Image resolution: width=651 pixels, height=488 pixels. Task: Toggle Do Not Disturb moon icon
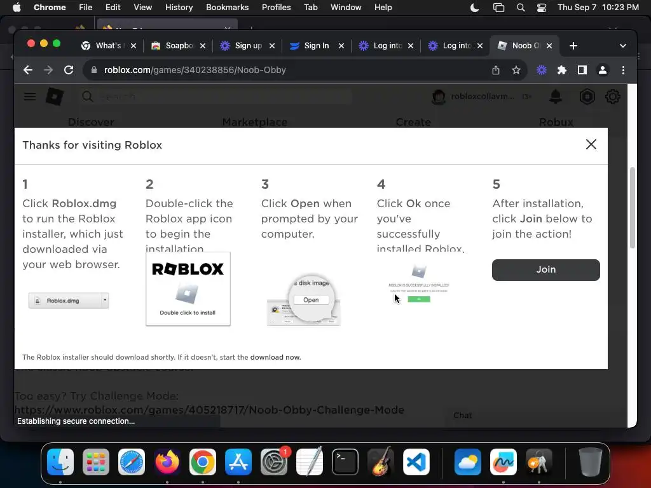pos(474,8)
